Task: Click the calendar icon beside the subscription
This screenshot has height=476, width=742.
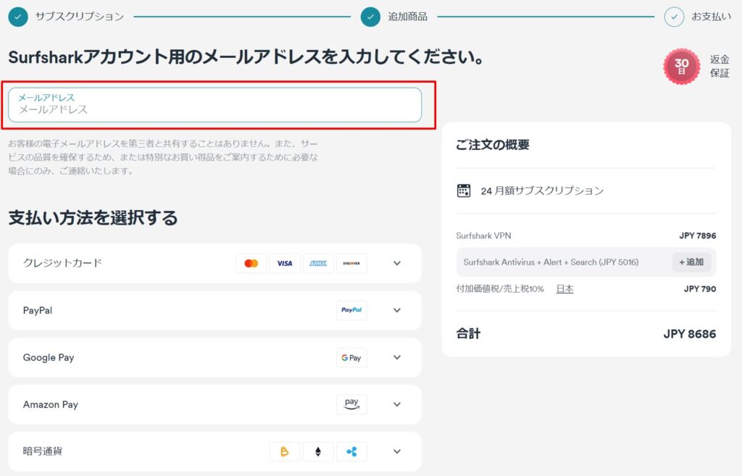Action: (x=462, y=190)
